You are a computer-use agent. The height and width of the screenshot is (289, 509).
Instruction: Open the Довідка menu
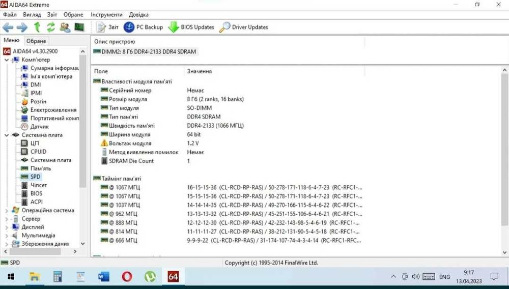[138, 15]
